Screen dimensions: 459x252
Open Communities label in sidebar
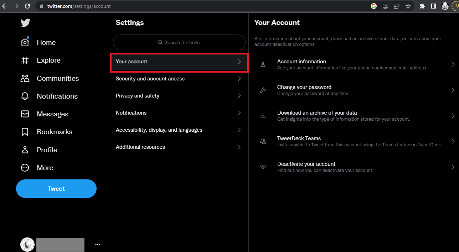click(58, 78)
